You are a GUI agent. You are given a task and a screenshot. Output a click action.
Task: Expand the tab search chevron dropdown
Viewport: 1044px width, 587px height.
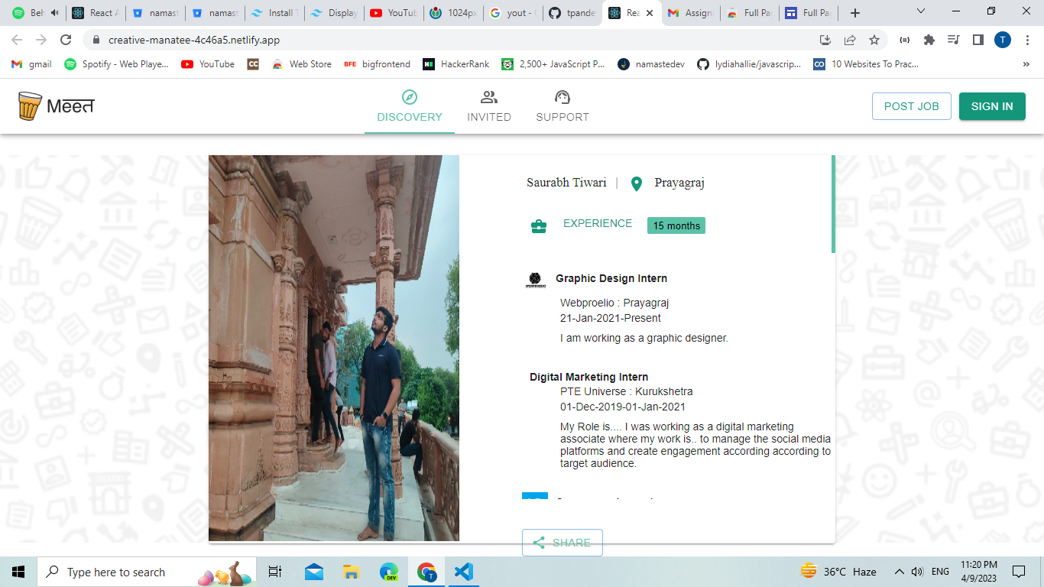(x=920, y=11)
